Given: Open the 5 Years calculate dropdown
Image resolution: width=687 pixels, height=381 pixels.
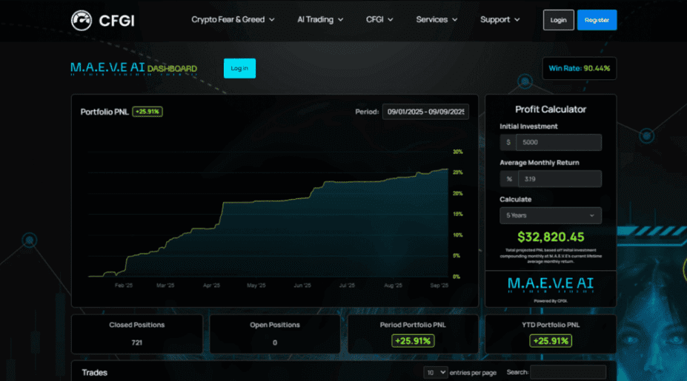Looking at the screenshot, I should [x=550, y=215].
